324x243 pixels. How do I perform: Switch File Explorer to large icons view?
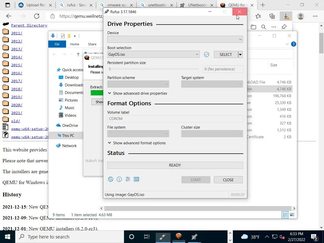pos(292,215)
